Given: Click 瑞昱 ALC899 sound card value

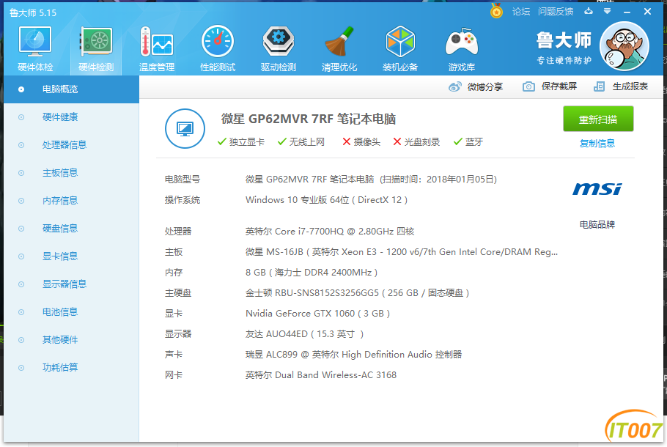Looking at the screenshot, I should click(353, 354).
